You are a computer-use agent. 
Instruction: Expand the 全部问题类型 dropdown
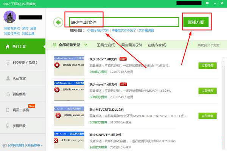pyautogui.click(x=72, y=45)
